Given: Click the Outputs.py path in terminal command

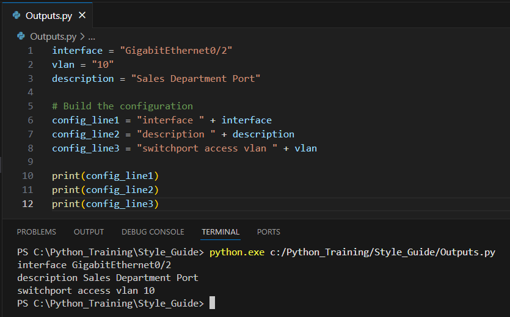Looking at the screenshot, I should 382,252.
